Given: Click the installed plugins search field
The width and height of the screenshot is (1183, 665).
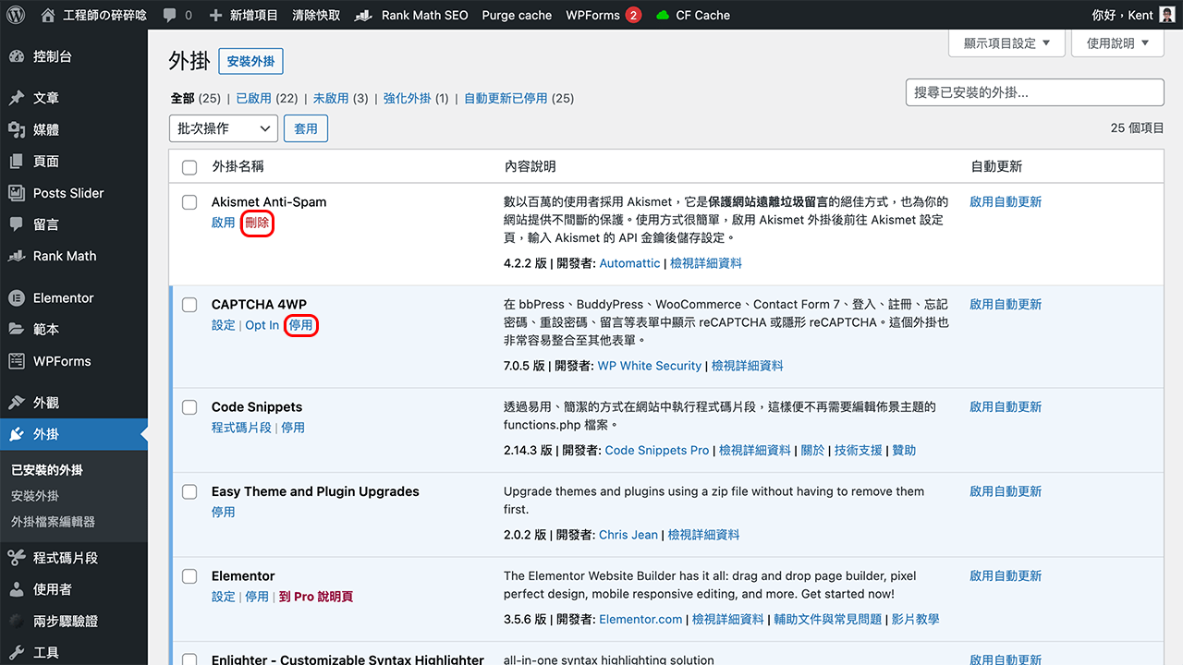Looking at the screenshot, I should click(1034, 92).
